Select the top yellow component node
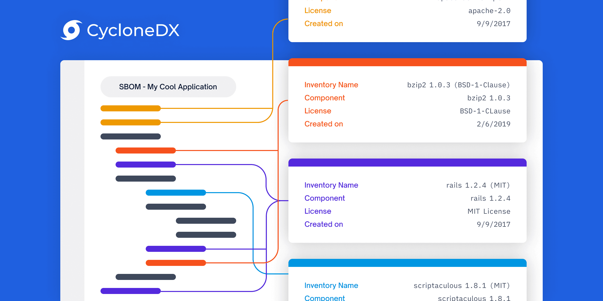 click(130, 108)
